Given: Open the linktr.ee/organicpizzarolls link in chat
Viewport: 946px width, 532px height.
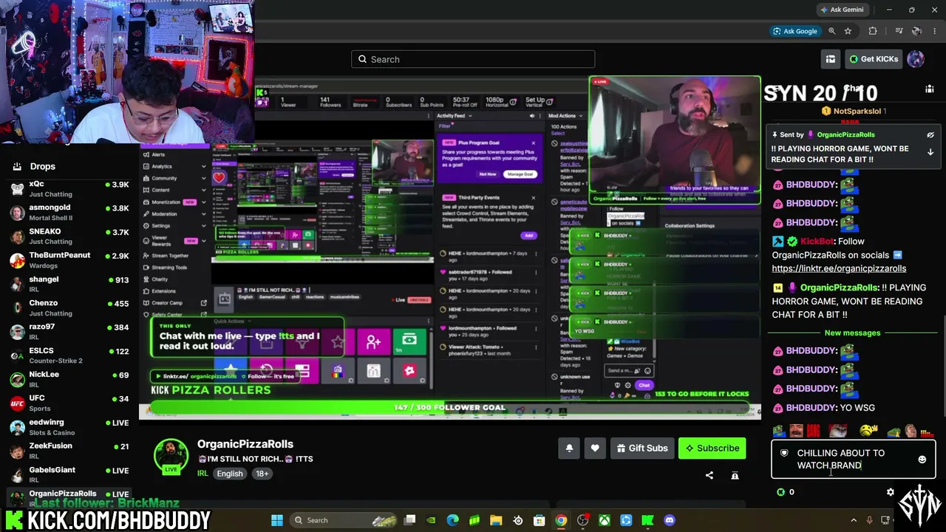Looking at the screenshot, I should [839, 268].
